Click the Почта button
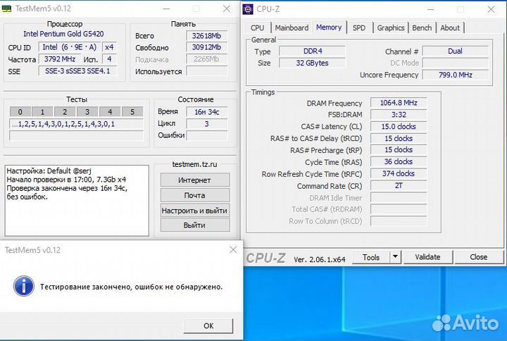507x341 pixels. 194,195
